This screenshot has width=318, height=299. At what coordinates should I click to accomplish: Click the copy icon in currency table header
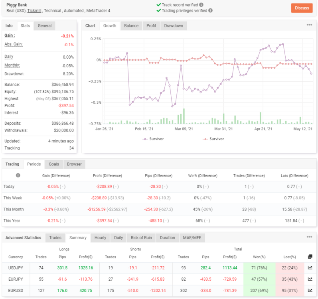coord(310,257)
